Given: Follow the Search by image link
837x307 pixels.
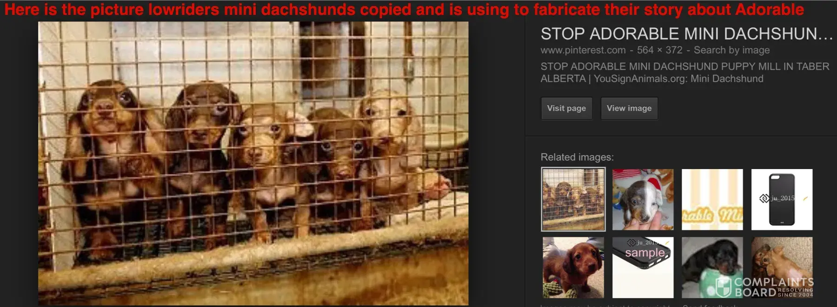Looking at the screenshot, I should coord(731,50).
